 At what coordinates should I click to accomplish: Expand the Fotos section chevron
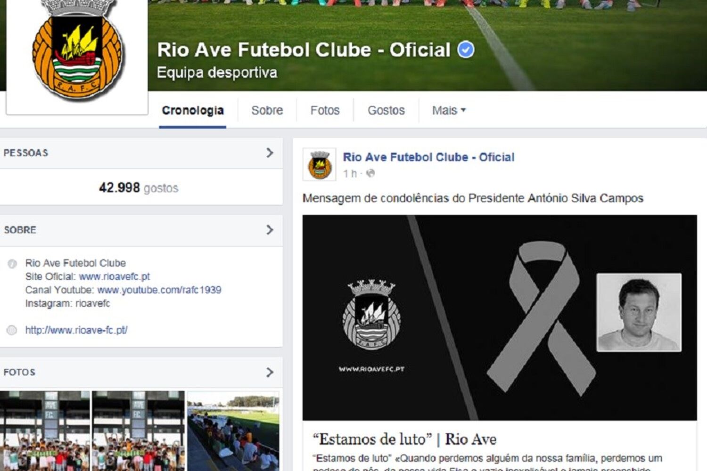[270, 372]
